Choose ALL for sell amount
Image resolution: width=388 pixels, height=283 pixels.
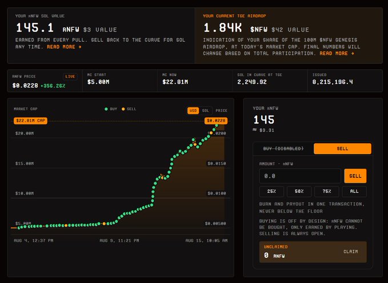pos(354,191)
